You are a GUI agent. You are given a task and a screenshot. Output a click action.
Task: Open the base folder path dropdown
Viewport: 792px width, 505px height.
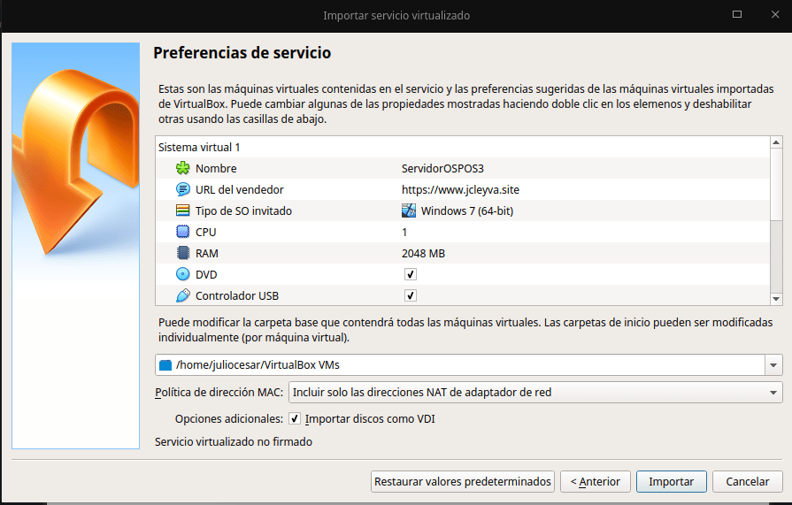tap(775, 364)
